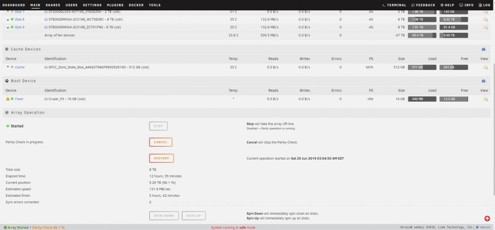Go to the Dashboard tab
The width and height of the screenshot is (495, 230).
tap(13, 5)
